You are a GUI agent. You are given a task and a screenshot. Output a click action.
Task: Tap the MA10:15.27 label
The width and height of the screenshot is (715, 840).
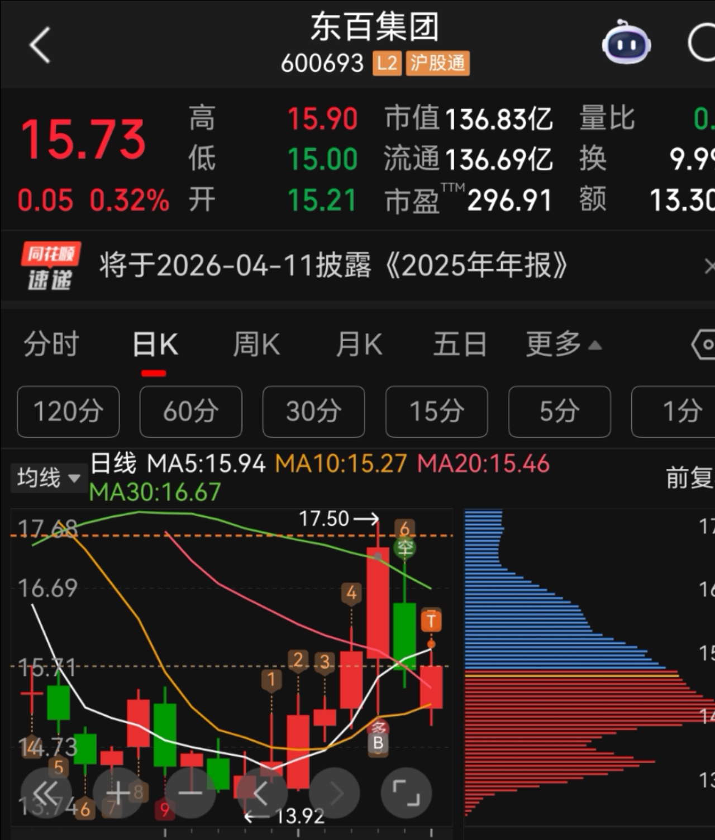coord(341,464)
